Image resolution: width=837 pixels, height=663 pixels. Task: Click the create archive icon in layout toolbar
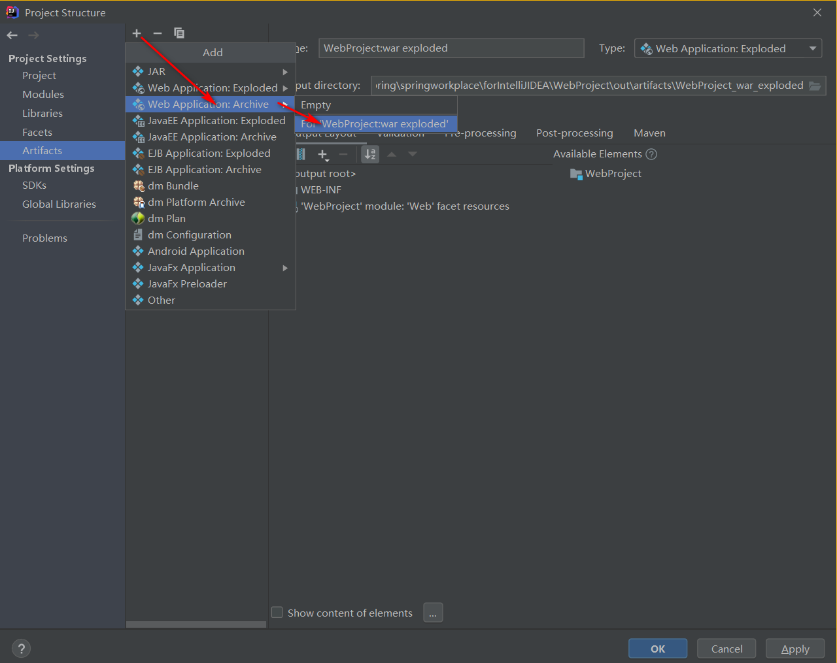point(301,154)
